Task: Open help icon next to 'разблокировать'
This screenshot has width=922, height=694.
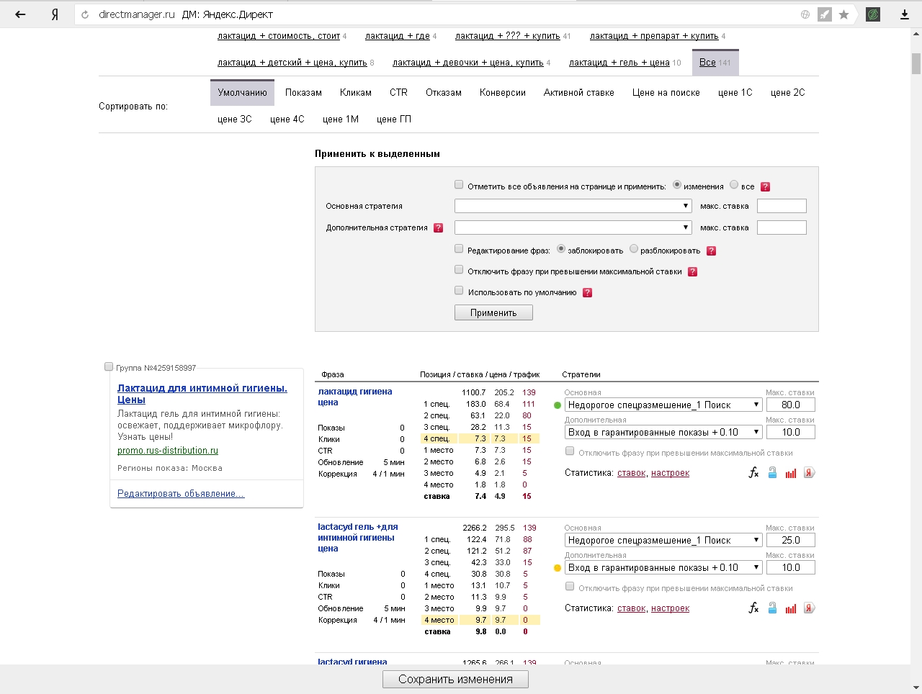Action: point(711,251)
